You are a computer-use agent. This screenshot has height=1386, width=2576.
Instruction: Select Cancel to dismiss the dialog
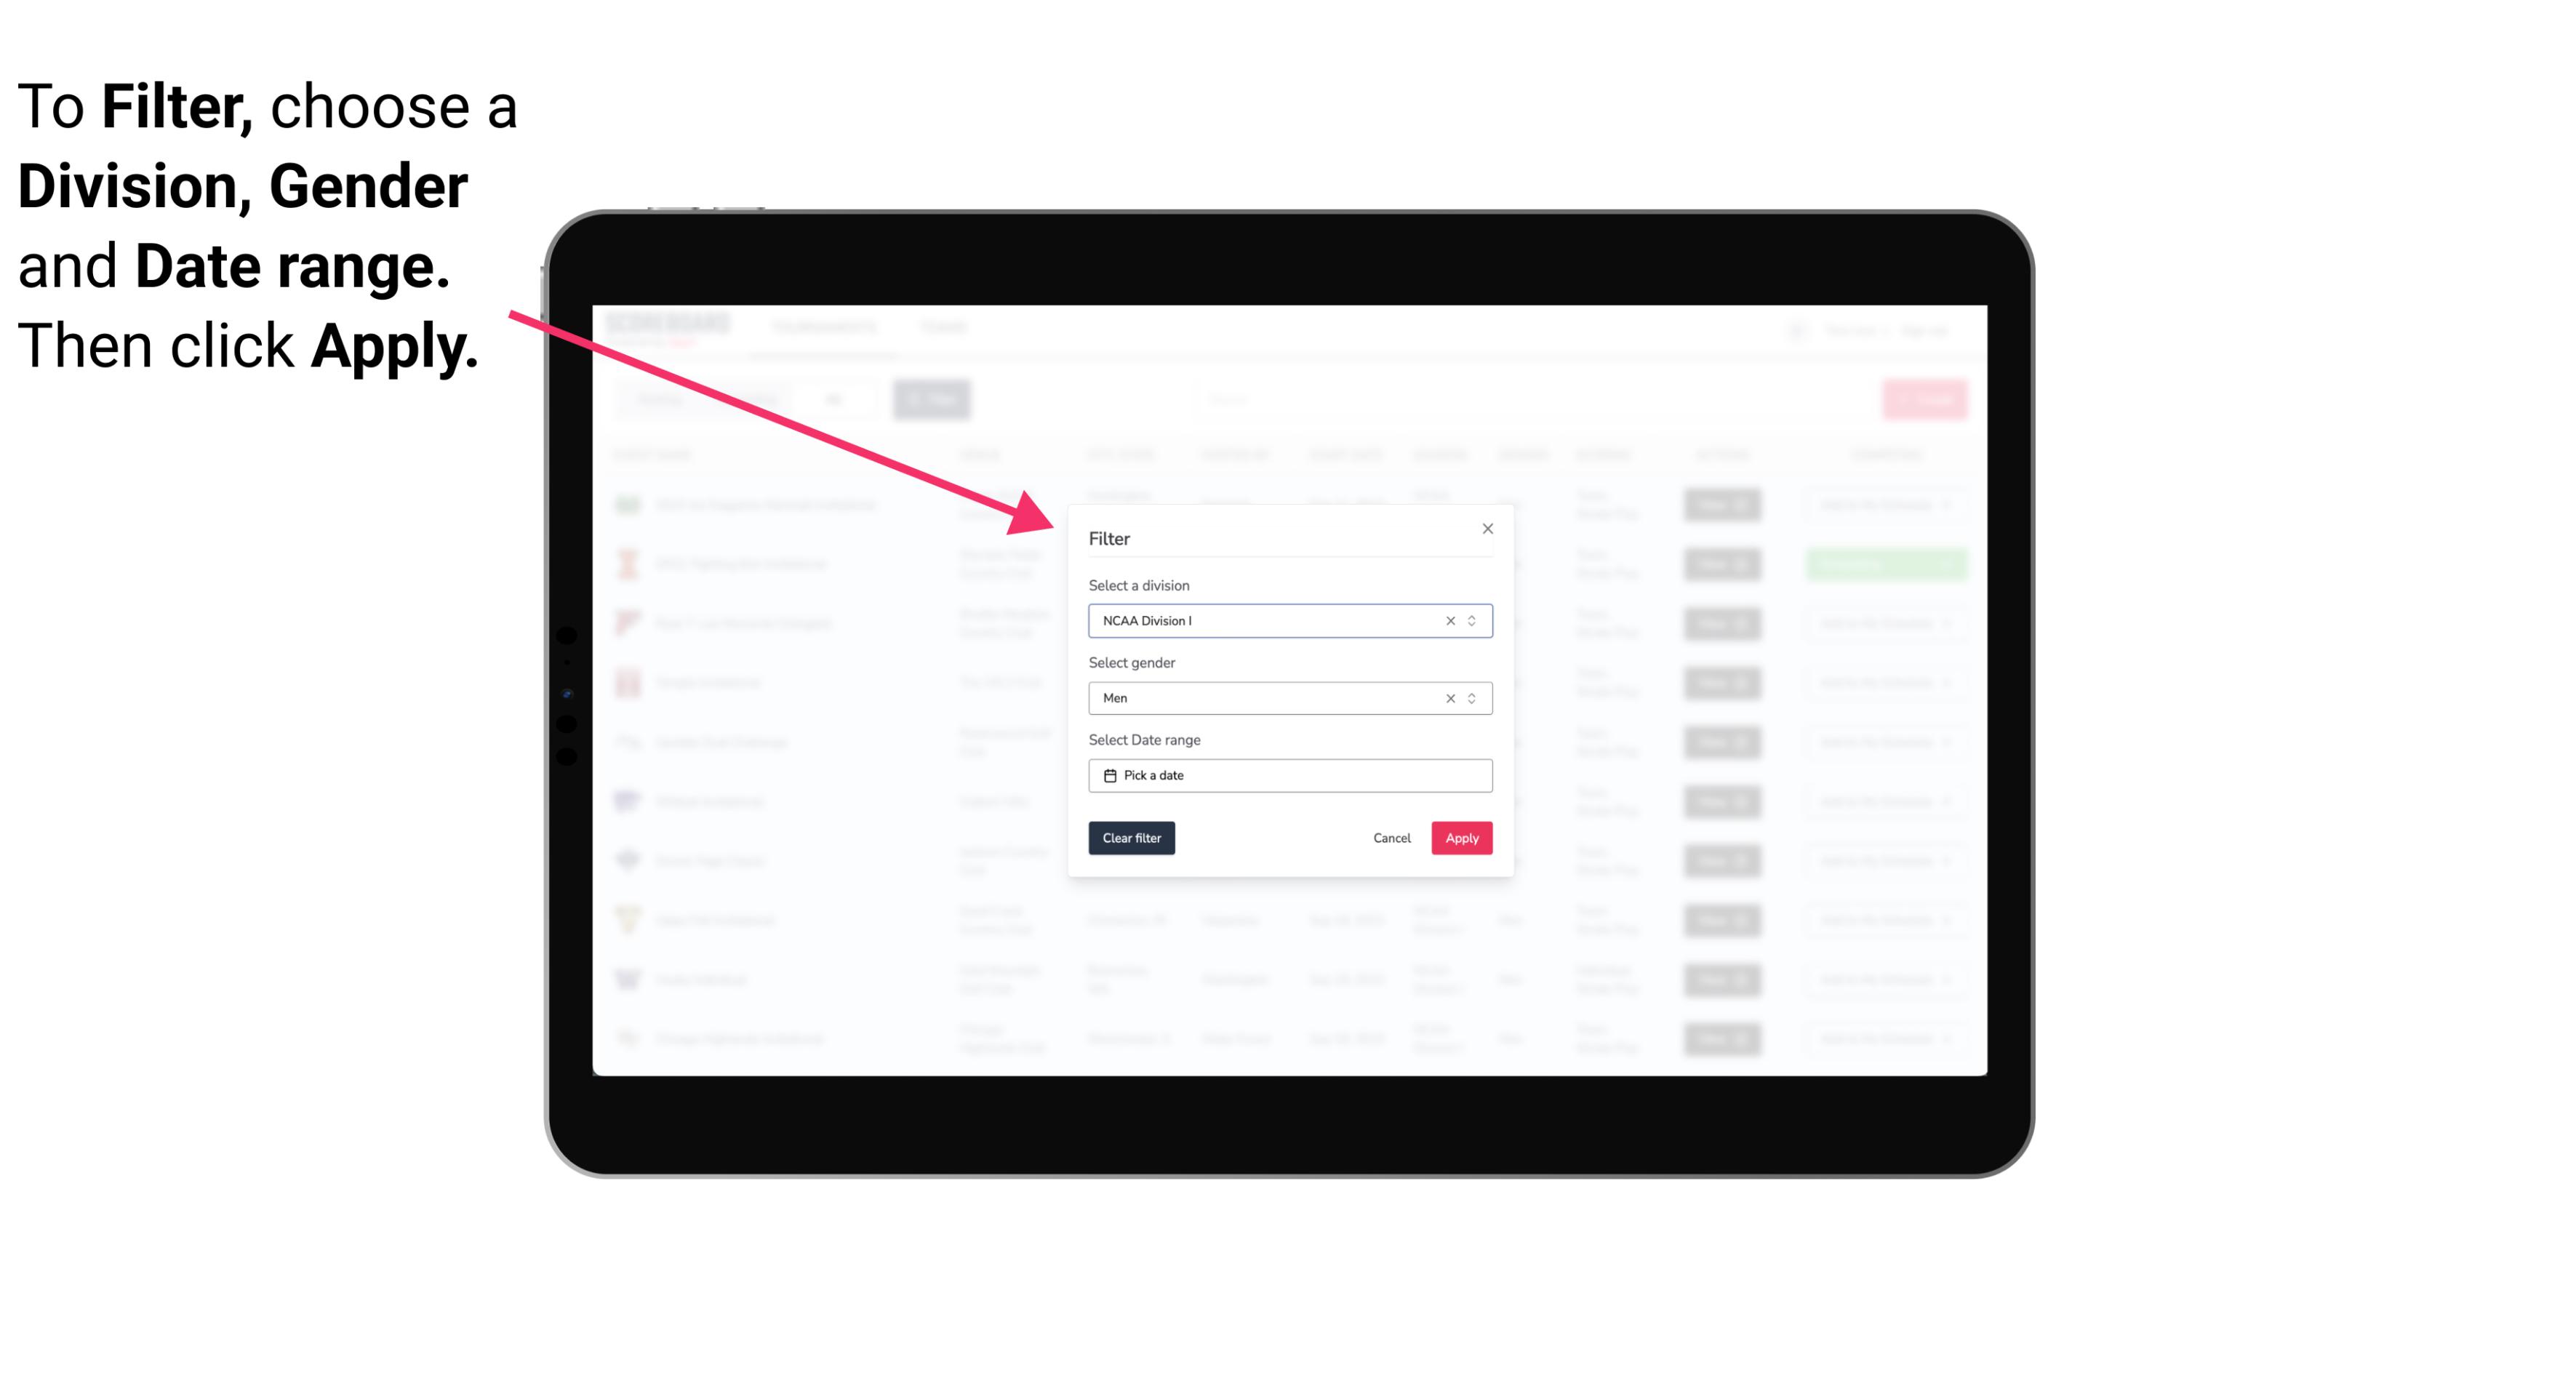click(x=1393, y=838)
